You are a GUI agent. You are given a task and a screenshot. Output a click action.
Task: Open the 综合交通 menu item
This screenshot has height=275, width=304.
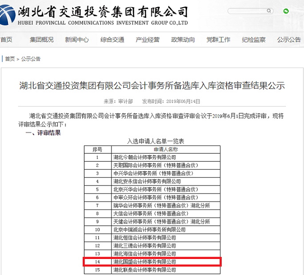coord(112,40)
